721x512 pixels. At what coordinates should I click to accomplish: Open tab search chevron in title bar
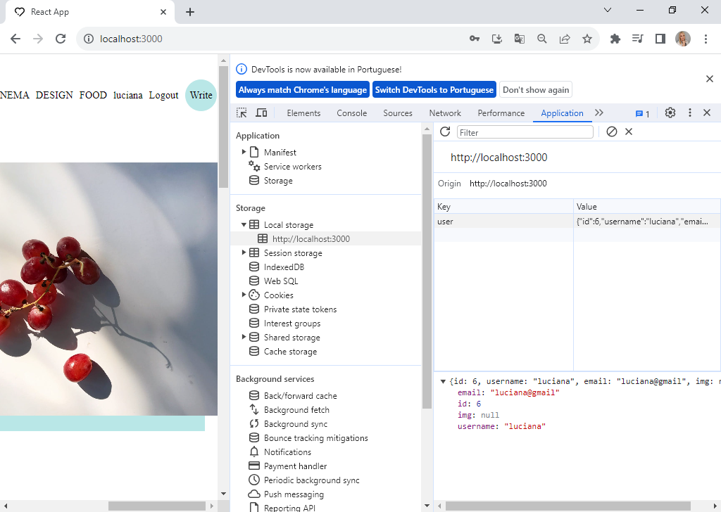click(608, 10)
